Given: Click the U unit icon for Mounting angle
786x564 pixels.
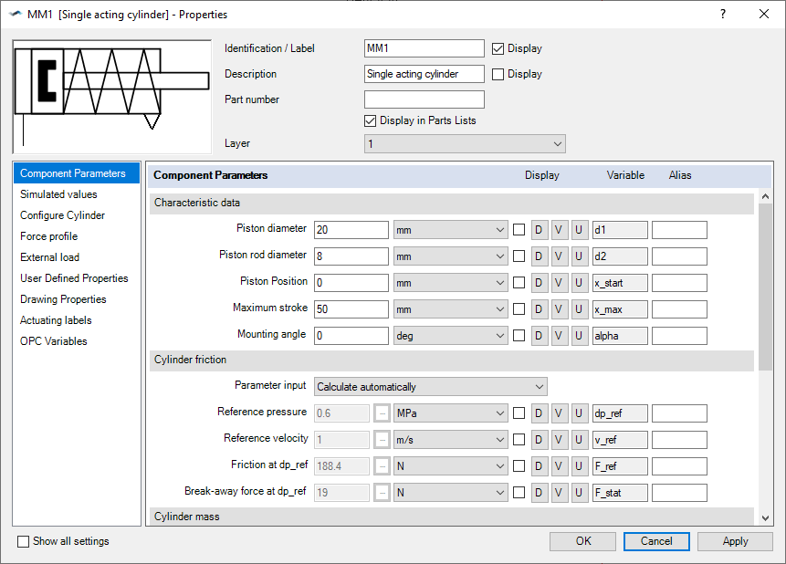Looking at the screenshot, I should click(580, 335).
